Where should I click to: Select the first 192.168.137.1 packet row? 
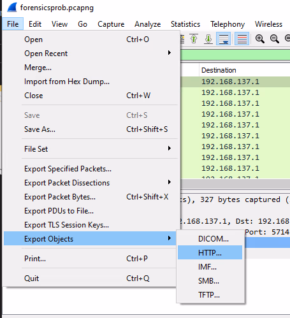pos(235,82)
